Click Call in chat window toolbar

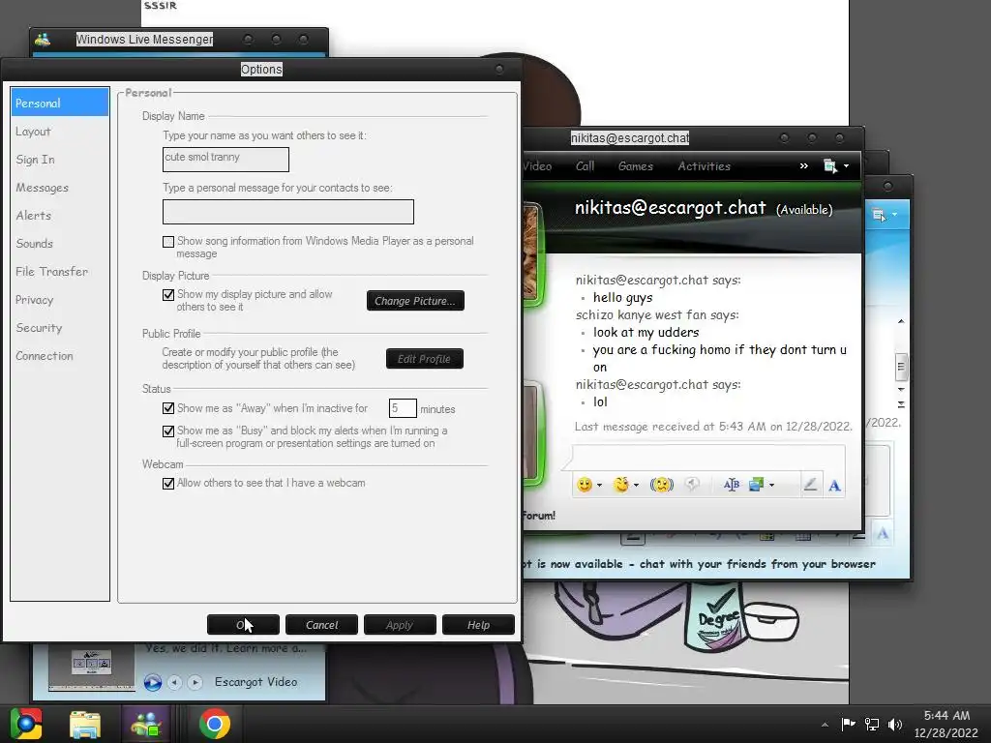[585, 166]
